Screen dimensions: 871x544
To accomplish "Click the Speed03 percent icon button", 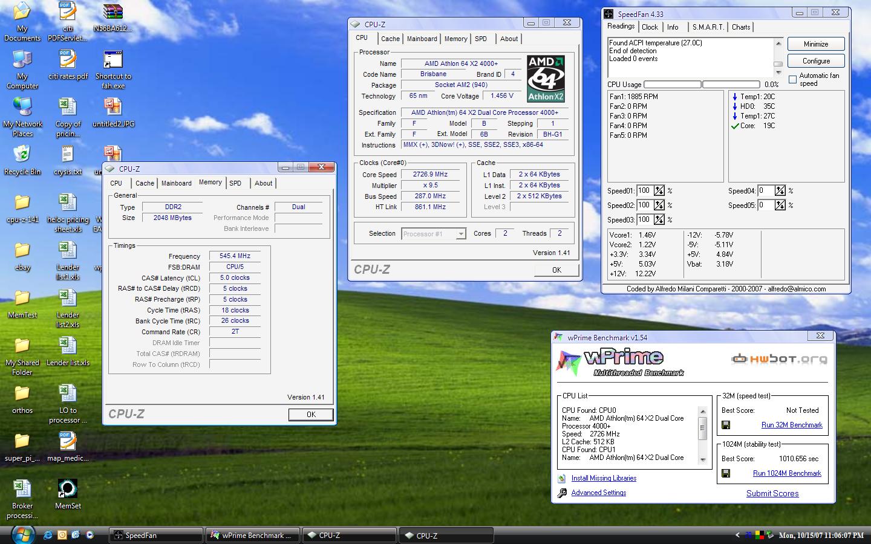I will 659,219.
